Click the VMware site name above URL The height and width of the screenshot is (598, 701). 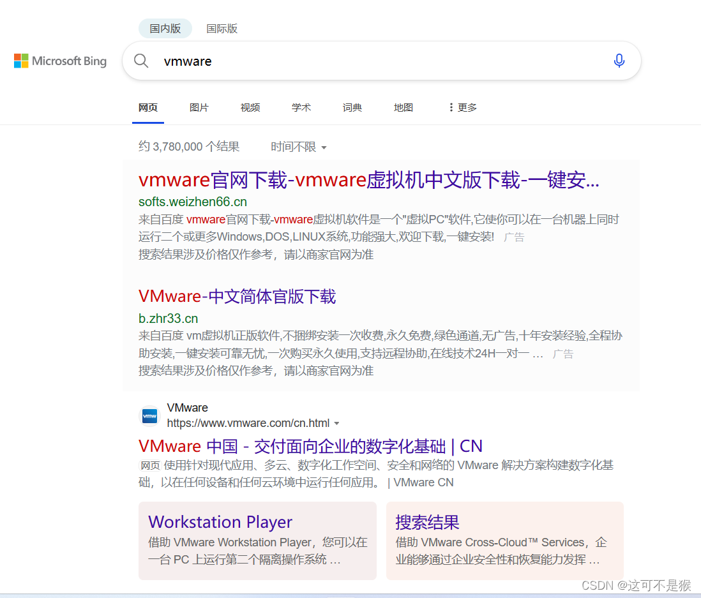coord(187,408)
